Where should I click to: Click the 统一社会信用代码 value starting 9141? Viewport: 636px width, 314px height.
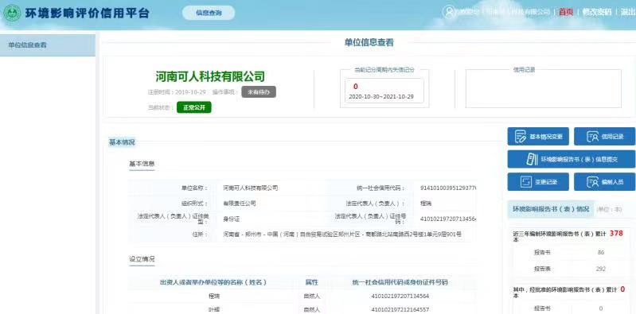click(x=448, y=188)
